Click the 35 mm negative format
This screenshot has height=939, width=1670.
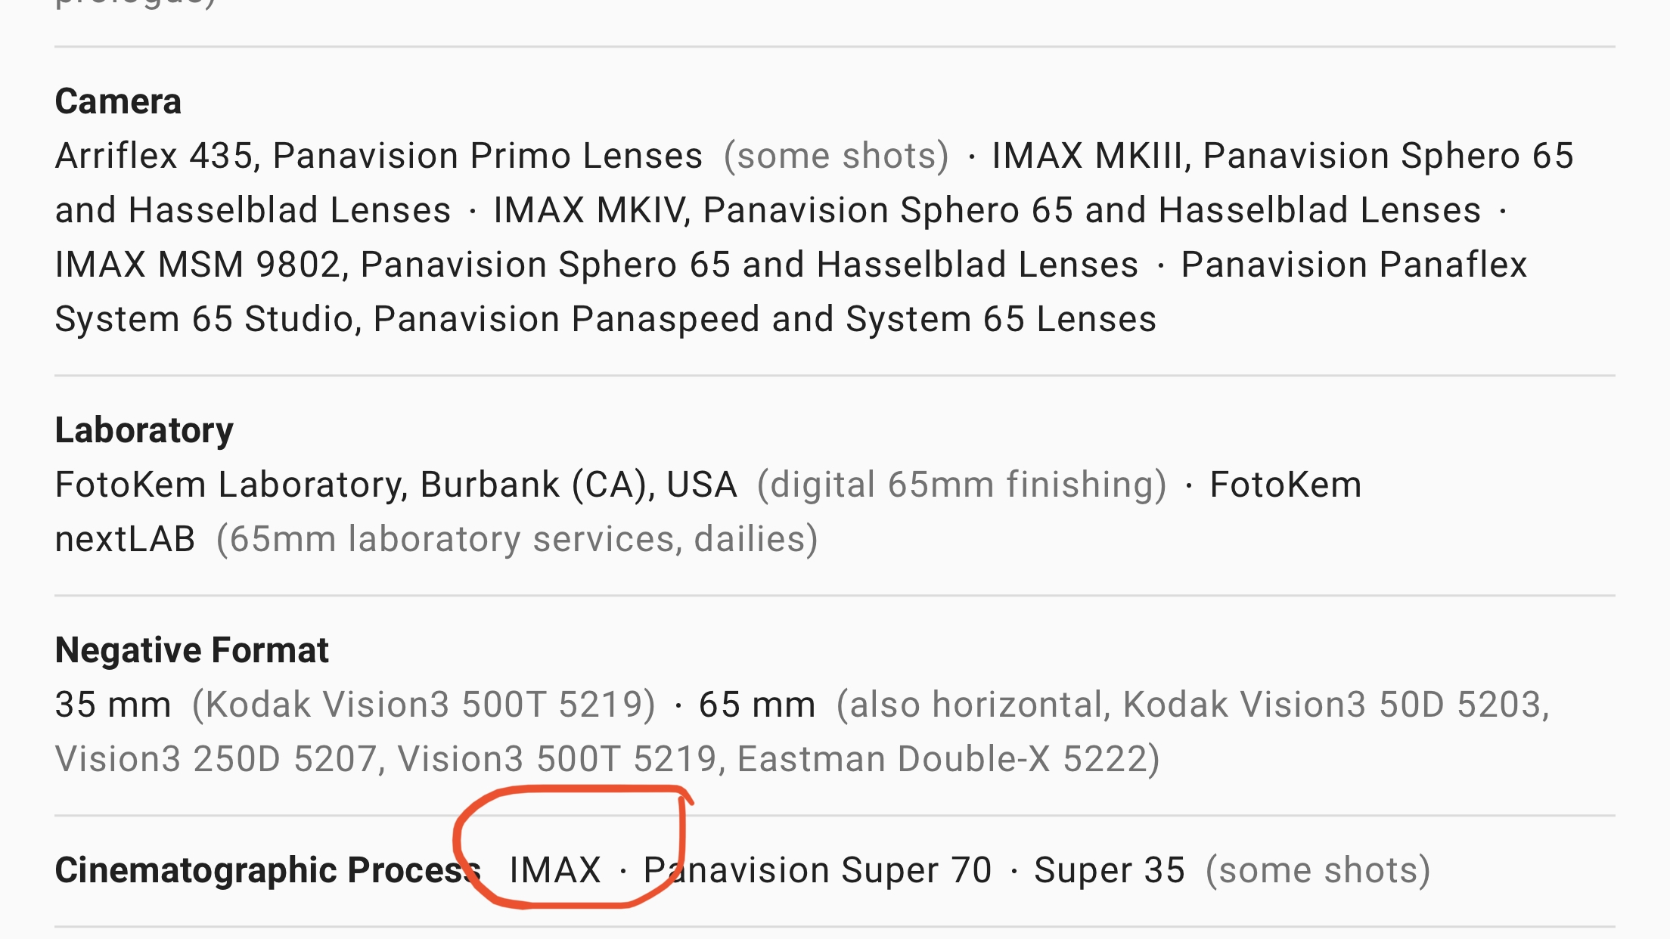click(x=113, y=705)
